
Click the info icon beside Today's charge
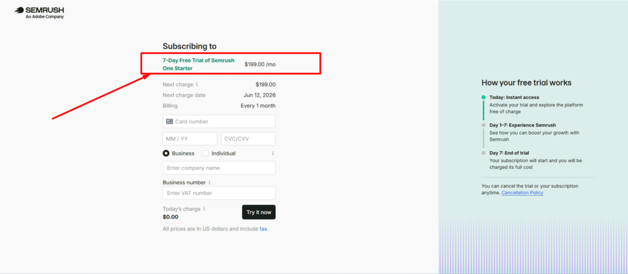tap(204, 209)
